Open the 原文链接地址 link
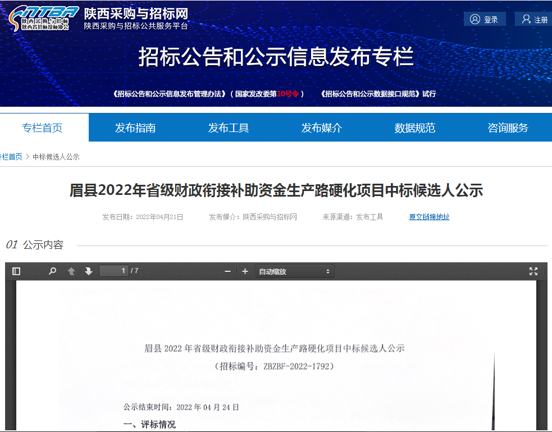The width and height of the screenshot is (552, 432). [x=429, y=217]
